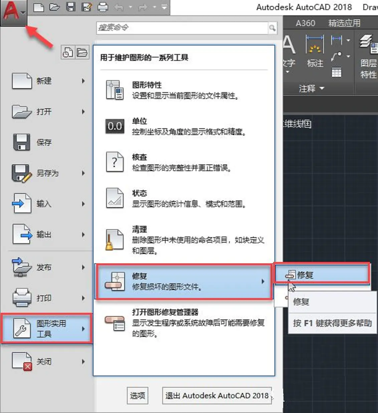Expand the 打开 submenu arrow

(x=83, y=112)
